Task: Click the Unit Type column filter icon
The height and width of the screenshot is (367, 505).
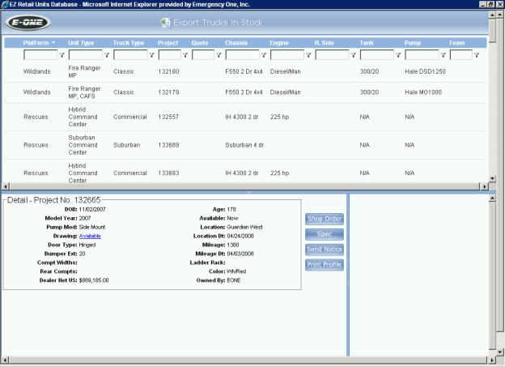Action: (x=107, y=55)
